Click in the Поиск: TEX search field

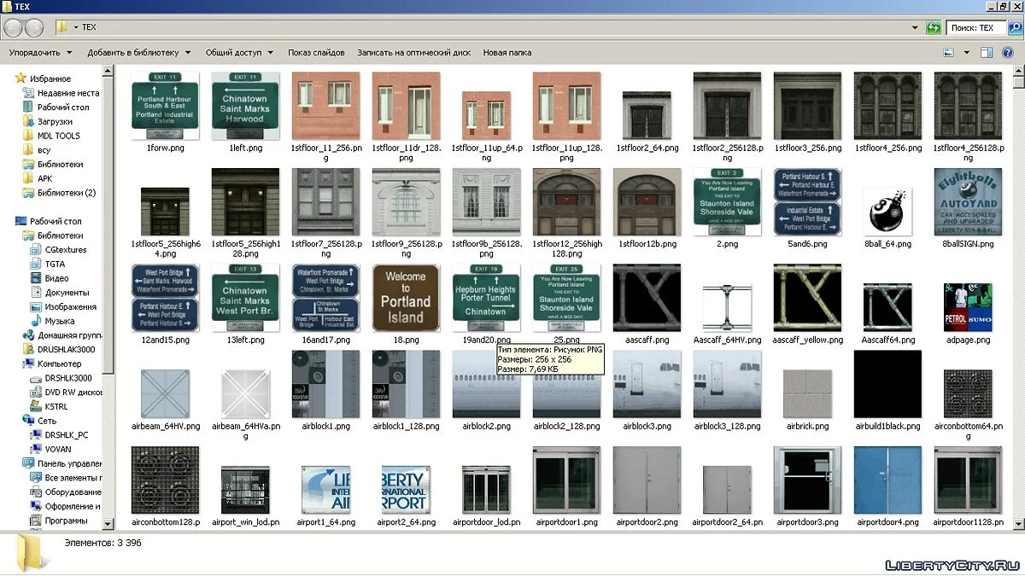[x=974, y=27]
